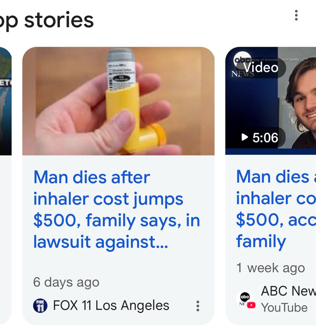
Task: Open the ABC News inhaler headline link
Action: click(276, 209)
